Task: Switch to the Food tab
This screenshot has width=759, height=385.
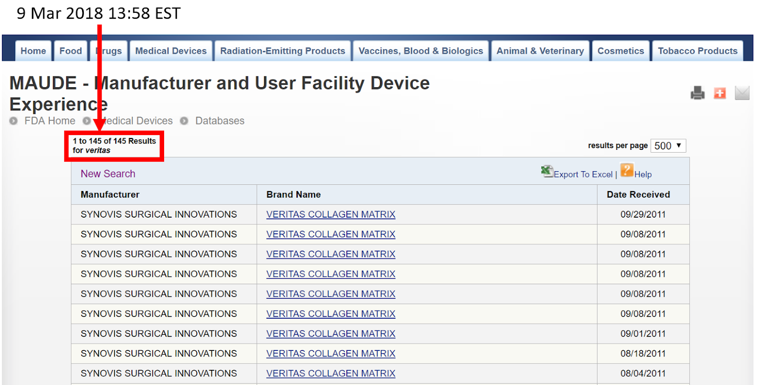Action: click(x=71, y=51)
